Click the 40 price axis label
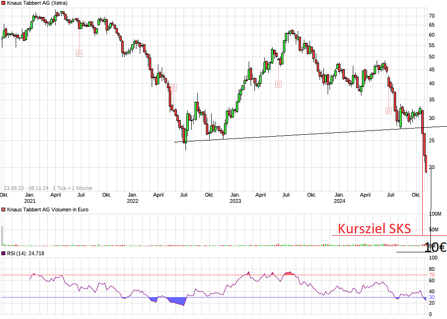This screenshot has height=319, width=447. coord(432,84)
